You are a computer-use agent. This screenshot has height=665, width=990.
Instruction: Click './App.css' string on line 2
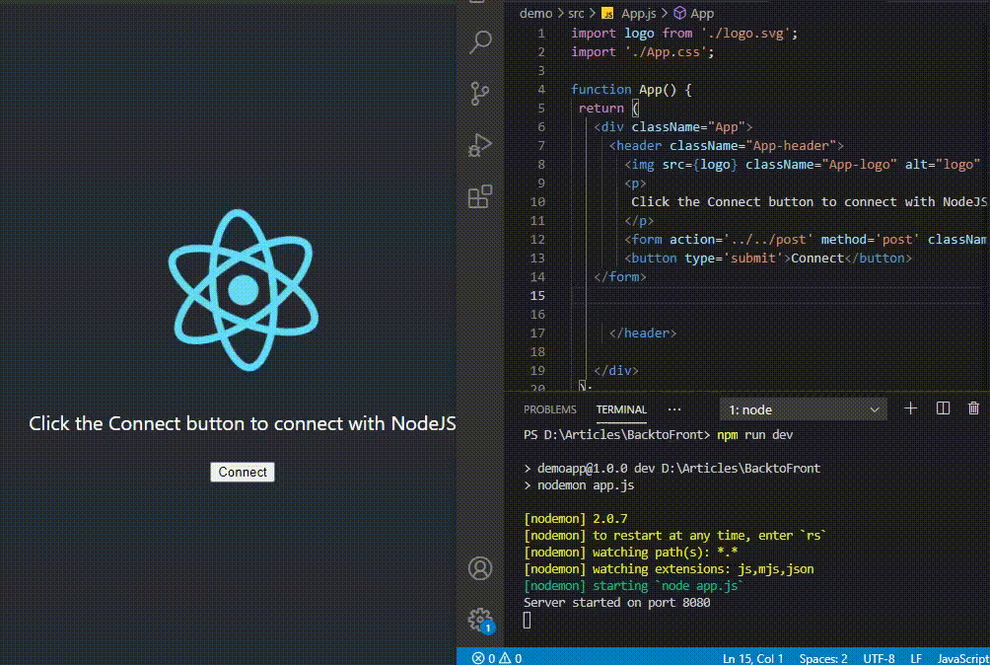coord(666,51)
